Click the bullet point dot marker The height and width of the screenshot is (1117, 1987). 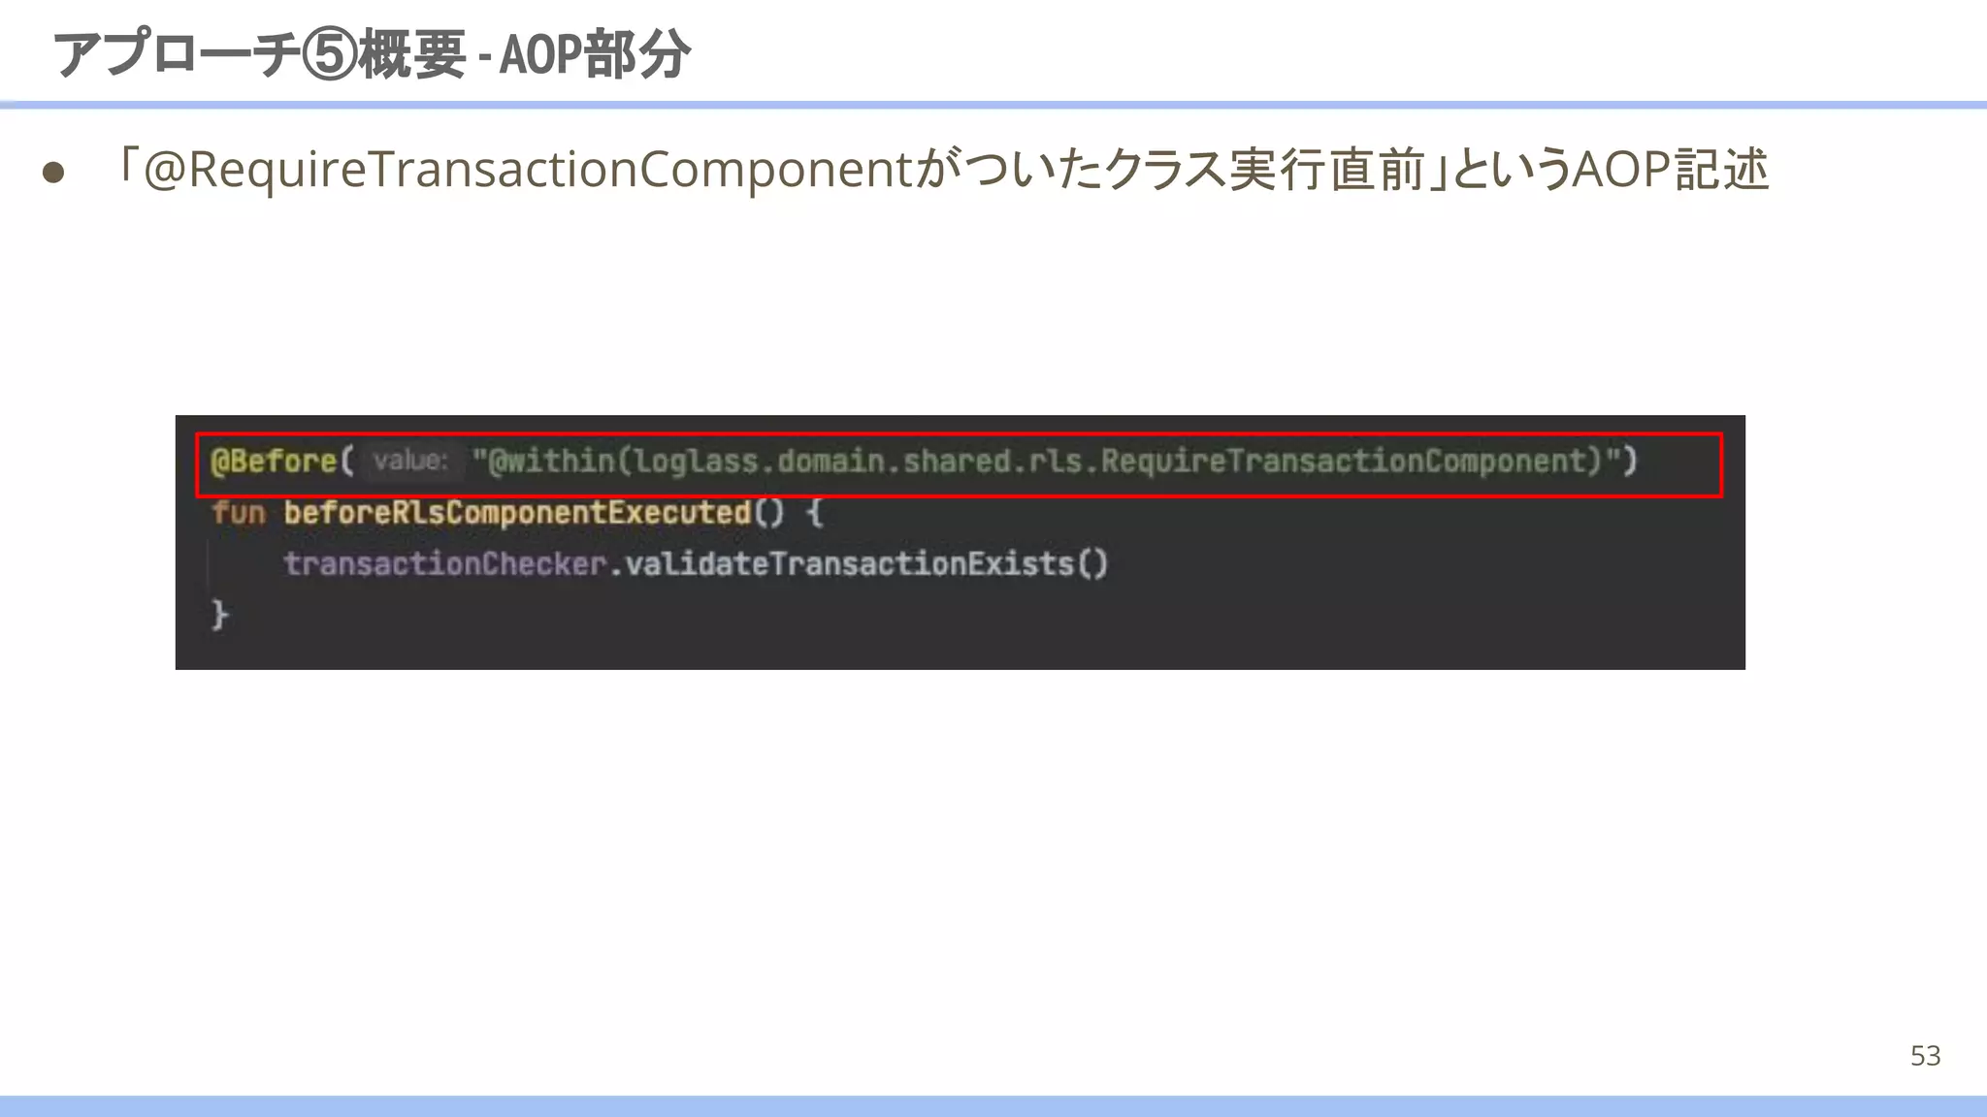[x=54, y=173]
